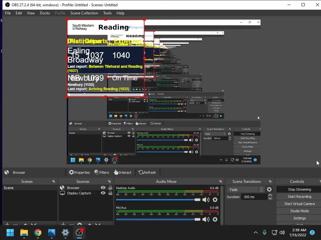
Task: Open the Help menu
Action: click(x=120, y=13)
